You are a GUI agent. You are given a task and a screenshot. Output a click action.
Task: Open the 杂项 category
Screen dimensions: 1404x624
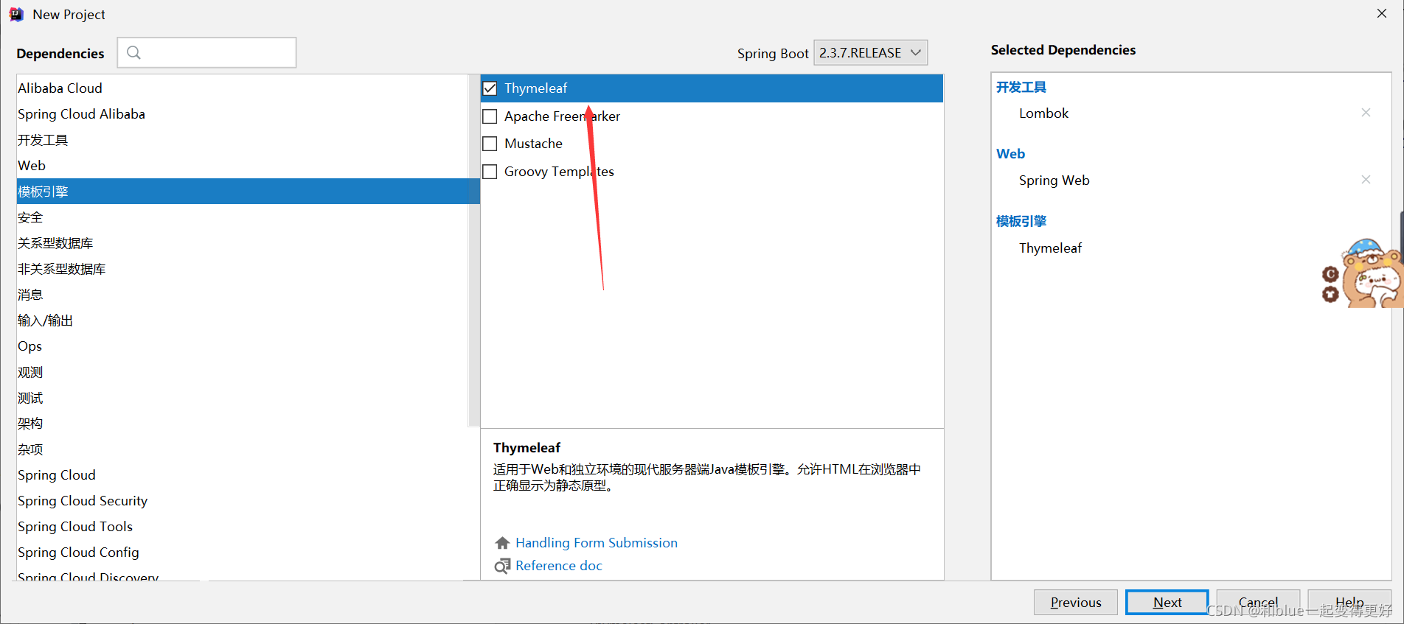click(x=243, y=449)
